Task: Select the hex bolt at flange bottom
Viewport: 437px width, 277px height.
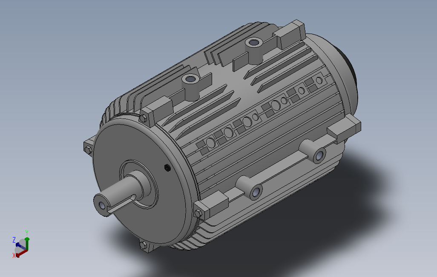Action: [143, 245]
